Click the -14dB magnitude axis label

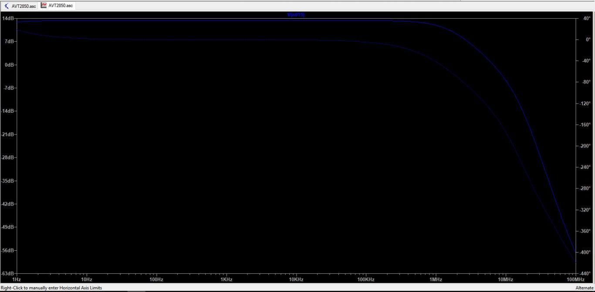7,111
